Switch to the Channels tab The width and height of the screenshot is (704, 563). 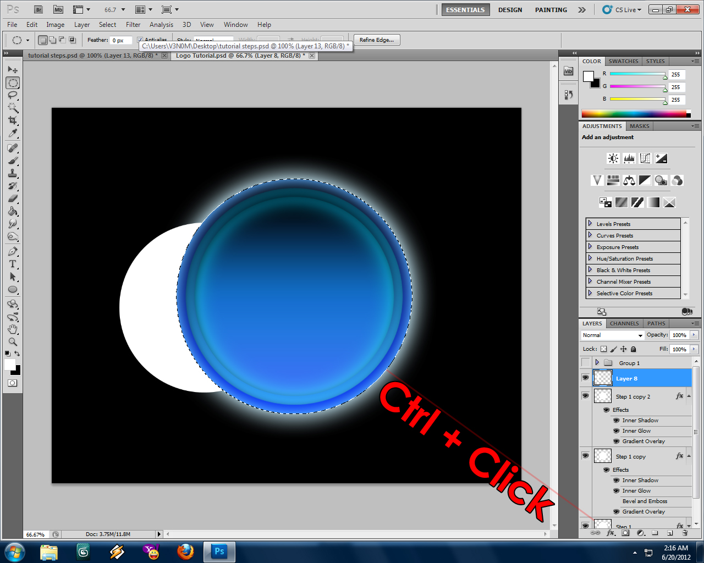[x=624, y=323]
